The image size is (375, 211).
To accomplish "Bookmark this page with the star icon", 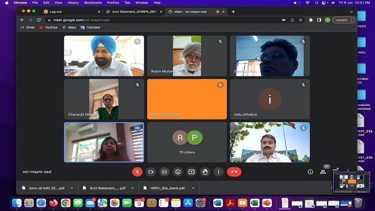I will [300, 20].
